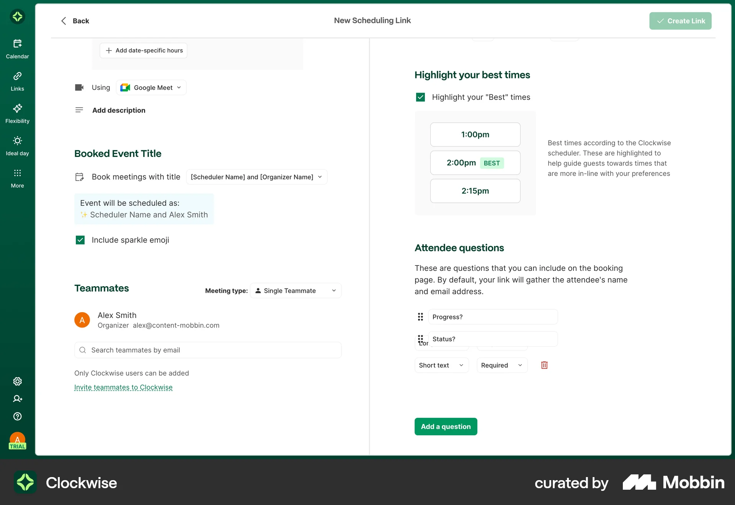Open the Required dropdown for the question
Viewport: 735px width, 505px height.
[501, 365]
